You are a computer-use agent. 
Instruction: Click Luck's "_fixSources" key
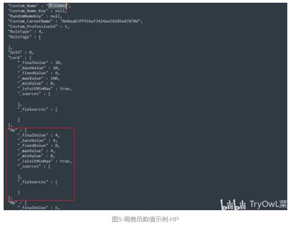33,109
